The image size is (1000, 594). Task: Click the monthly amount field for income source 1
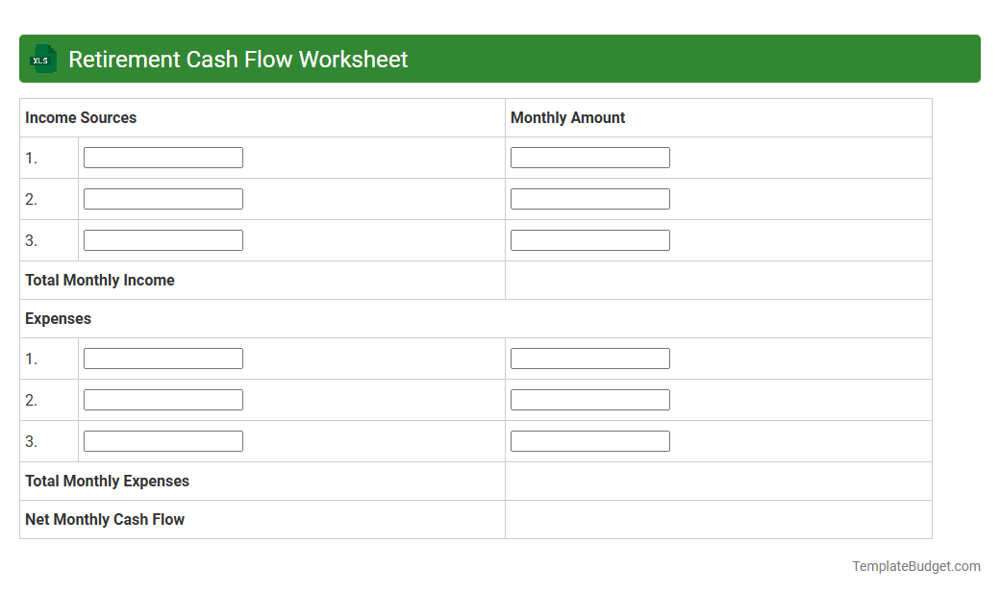coord(589,157)
